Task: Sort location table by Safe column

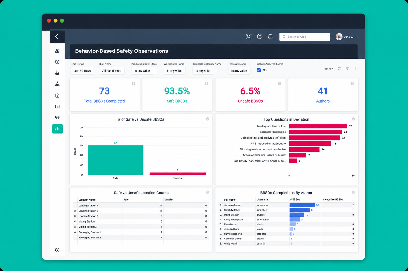Action: click(126, 199)
